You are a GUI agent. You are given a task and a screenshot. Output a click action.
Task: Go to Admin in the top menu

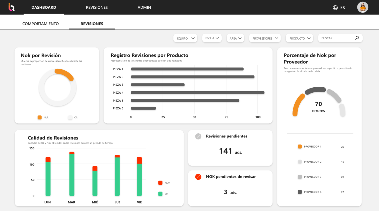[144, 7]
